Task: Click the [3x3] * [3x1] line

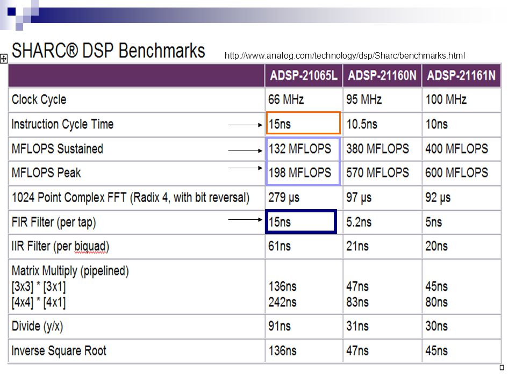Action: (x=39, y=286)
